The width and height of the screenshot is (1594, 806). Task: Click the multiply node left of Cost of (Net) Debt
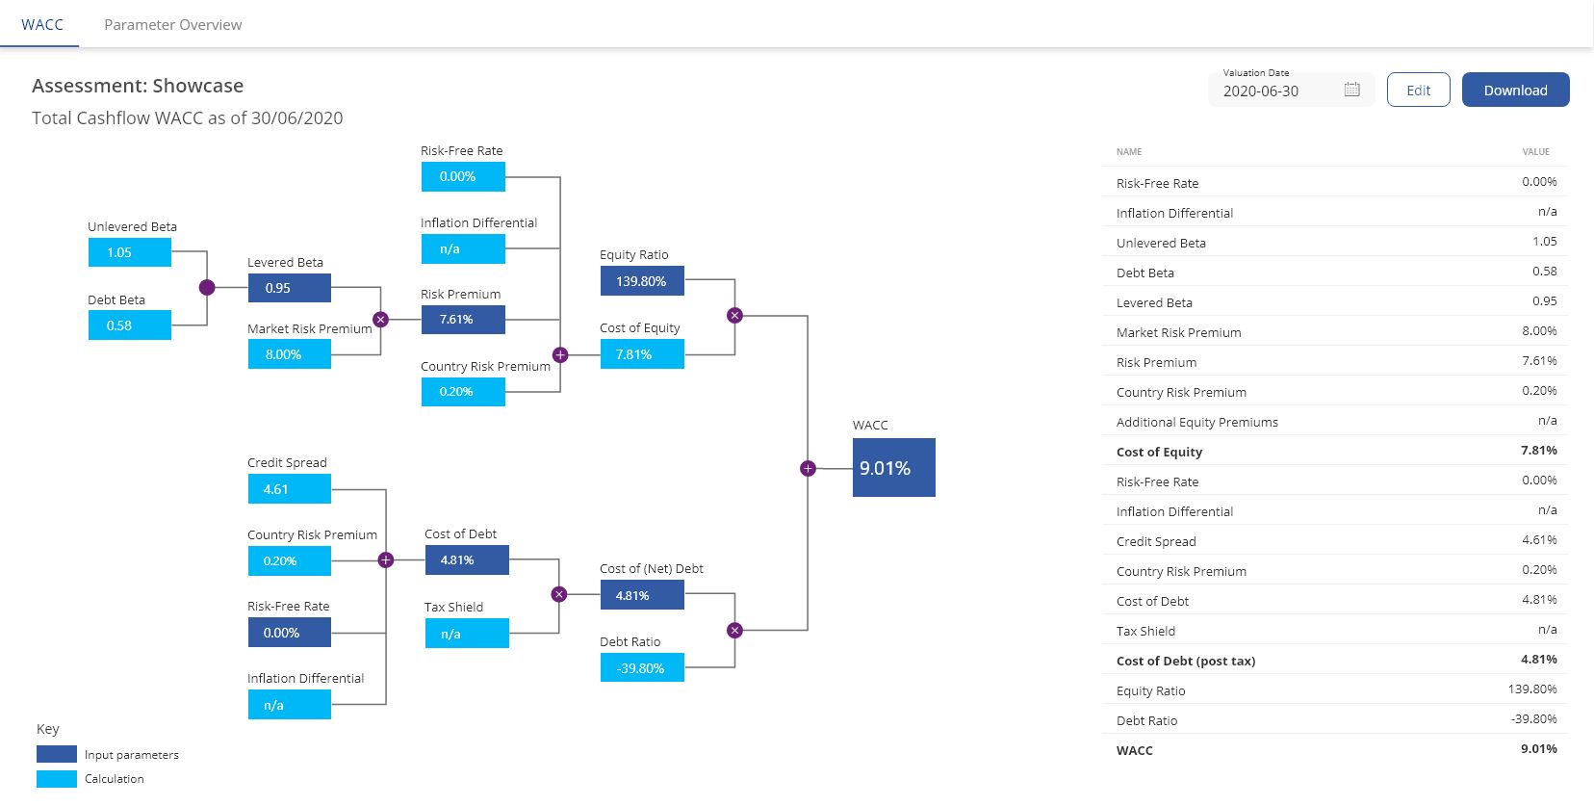click(559, 595)
